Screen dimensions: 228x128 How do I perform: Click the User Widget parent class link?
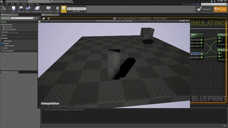[196, 4]
